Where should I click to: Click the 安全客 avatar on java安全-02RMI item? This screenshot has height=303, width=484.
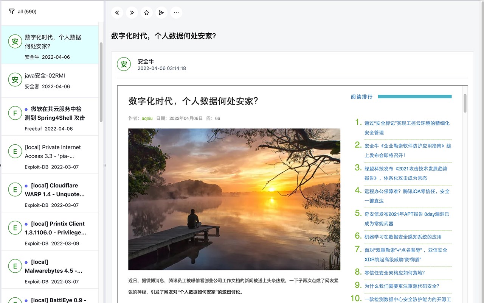click(x=15, y=80)
